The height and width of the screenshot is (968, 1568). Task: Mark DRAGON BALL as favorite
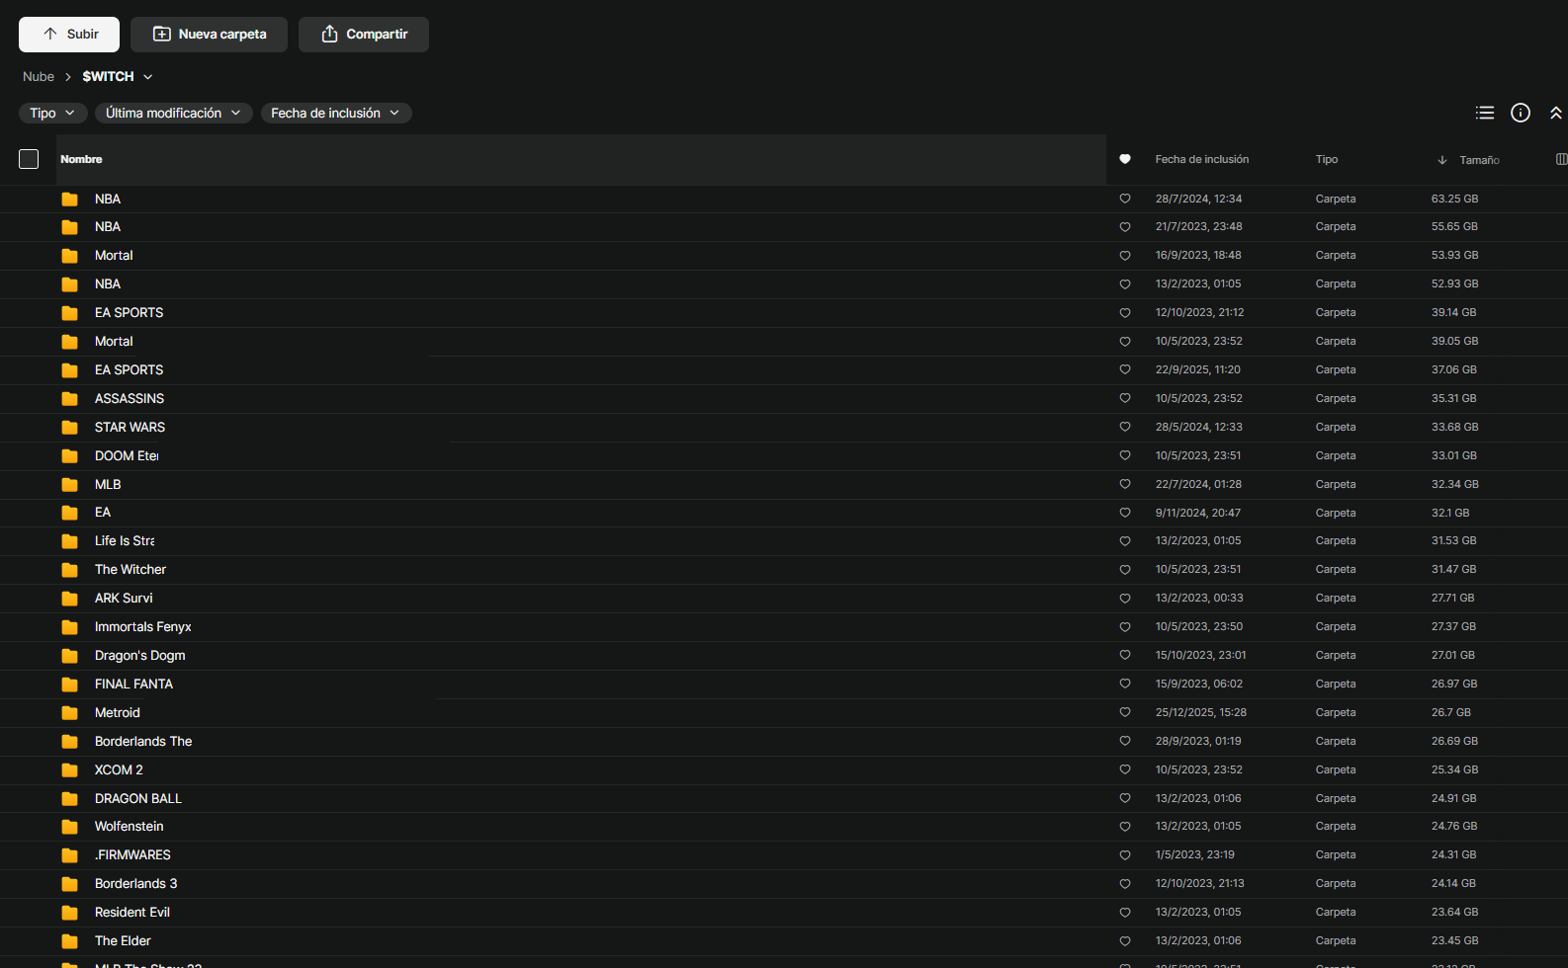click(1124, 798)
